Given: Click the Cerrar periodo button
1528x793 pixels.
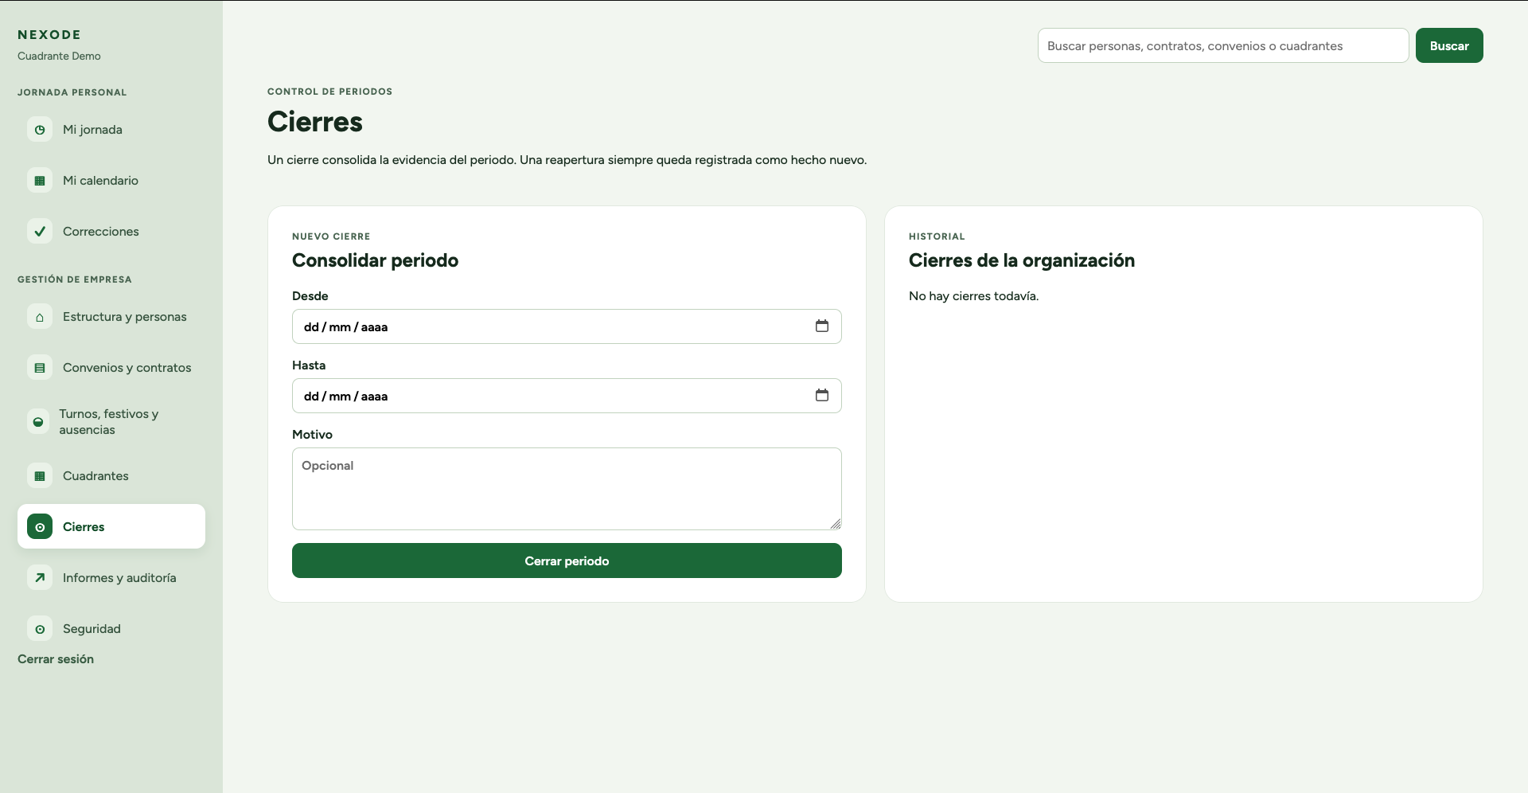Looking at the screenshot, I should click(x=567, y=561).
